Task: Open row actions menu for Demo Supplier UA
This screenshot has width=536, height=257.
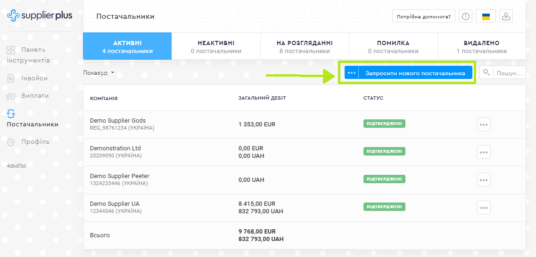Action: coord(484,207)
